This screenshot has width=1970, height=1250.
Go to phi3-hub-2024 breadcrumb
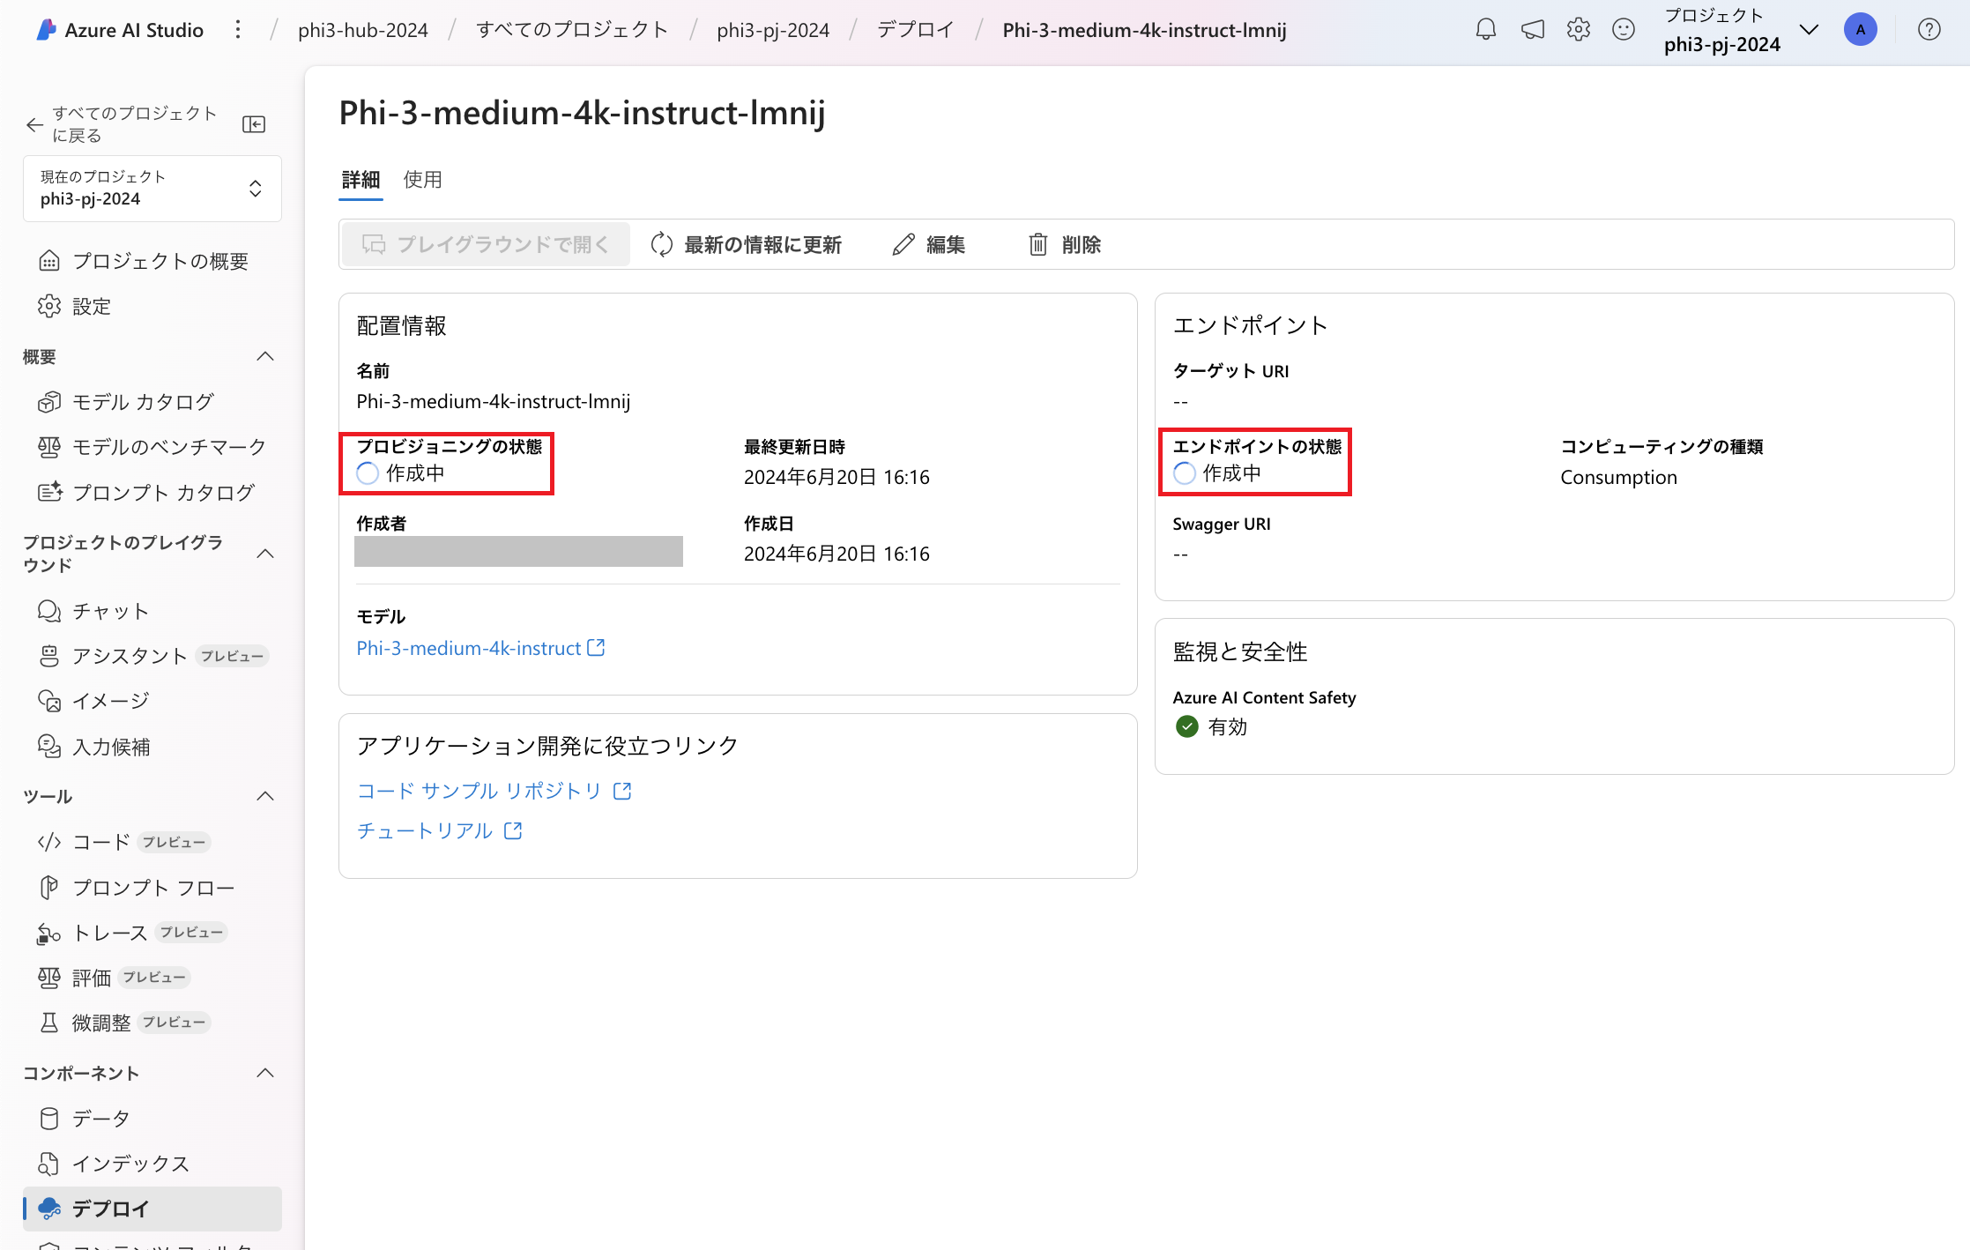363,30
